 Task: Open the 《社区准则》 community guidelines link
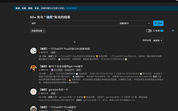coord(71,8)
